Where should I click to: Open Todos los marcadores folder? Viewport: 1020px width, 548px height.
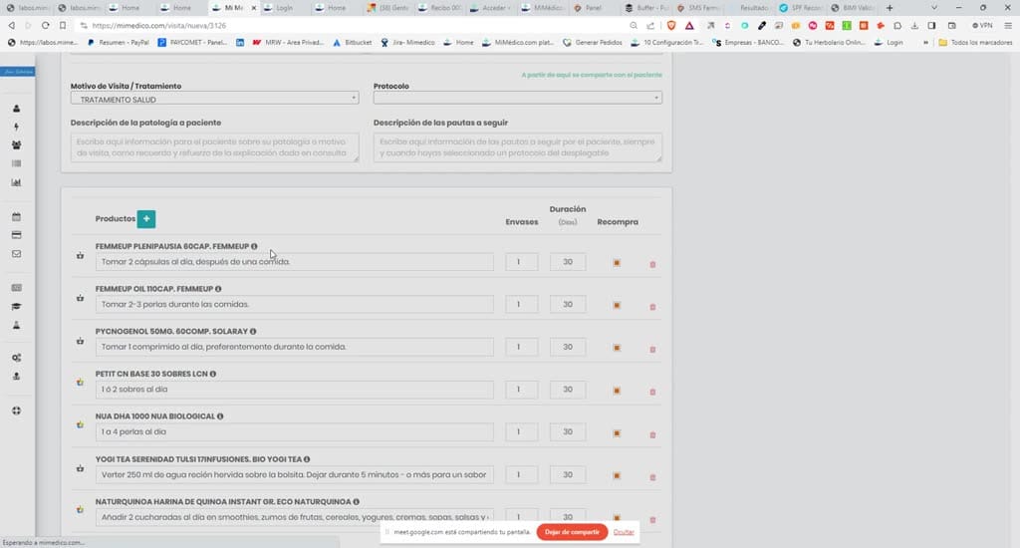pyautogui.click(x=975, y=42)
